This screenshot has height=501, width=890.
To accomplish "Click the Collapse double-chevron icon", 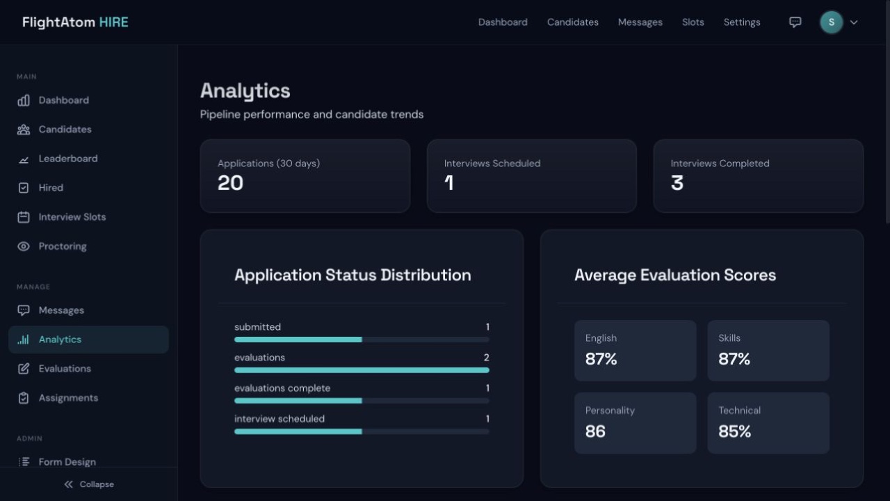I will coord(68,484).
